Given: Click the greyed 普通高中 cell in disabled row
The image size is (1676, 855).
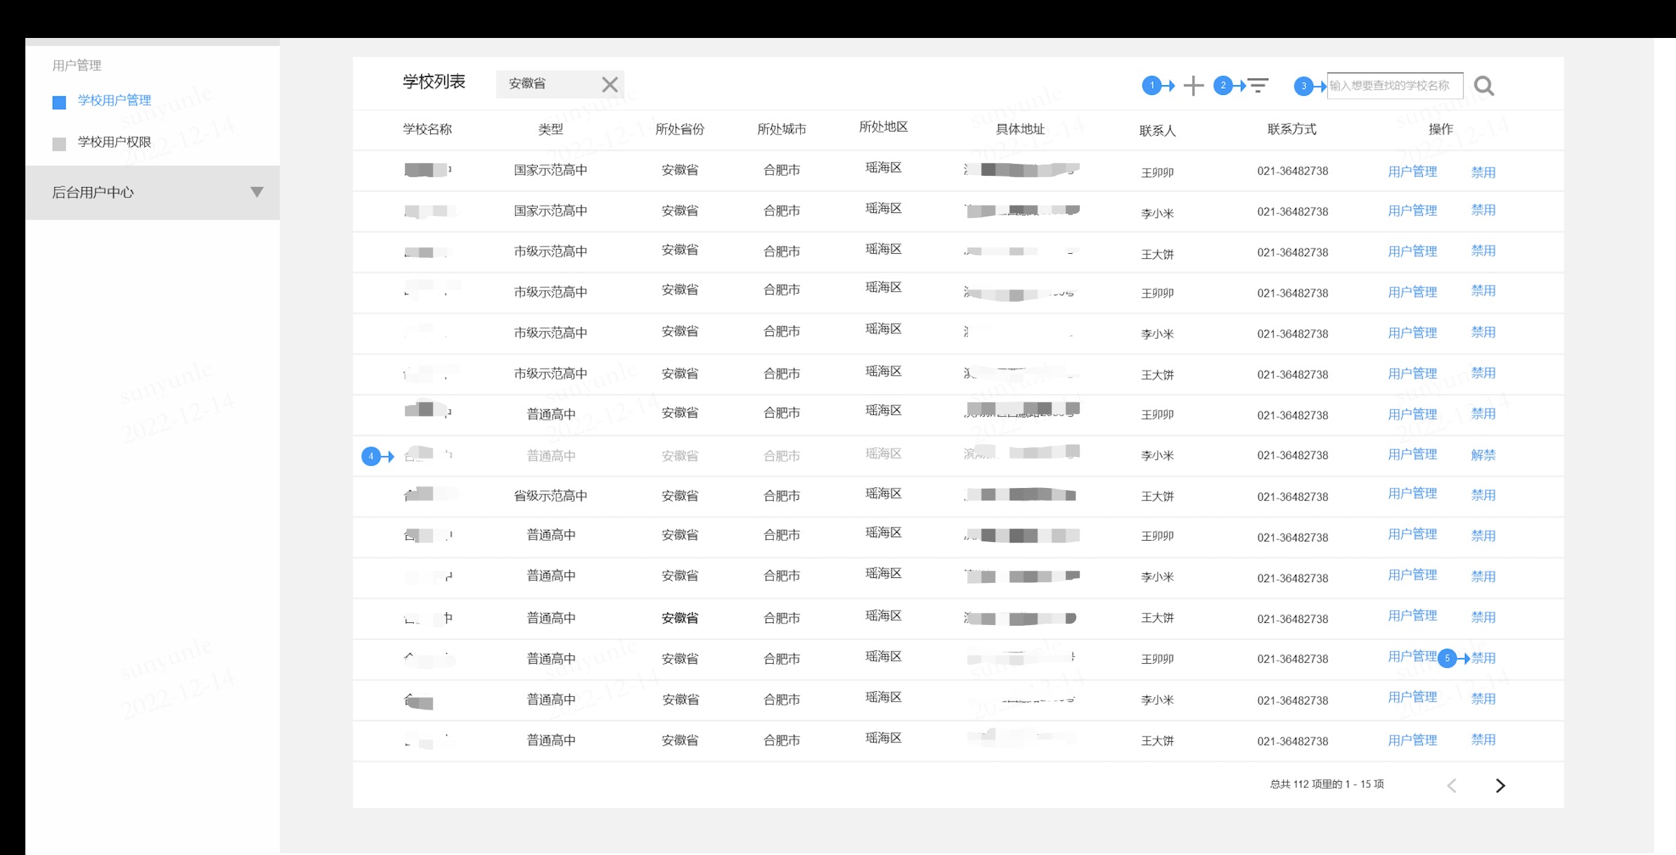Looking at the screenshot, I should (551, 456).
